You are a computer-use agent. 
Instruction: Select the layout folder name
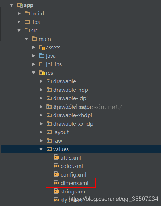(61, 132)
